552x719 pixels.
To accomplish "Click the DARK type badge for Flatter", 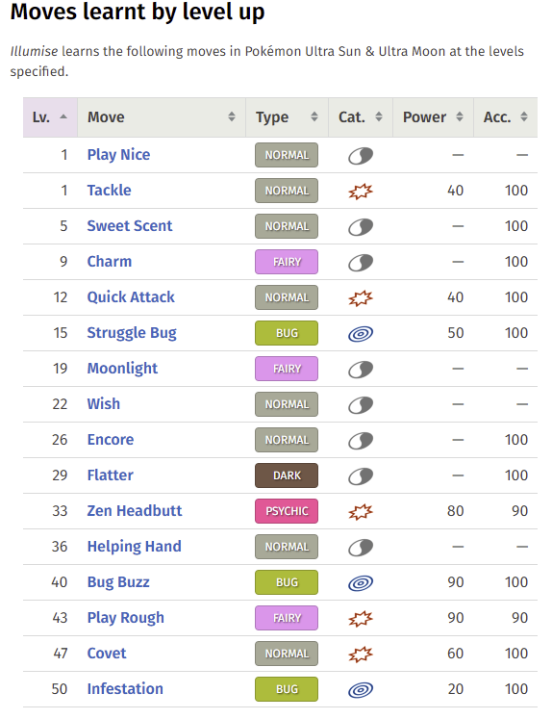I will [x=287, y=475].
